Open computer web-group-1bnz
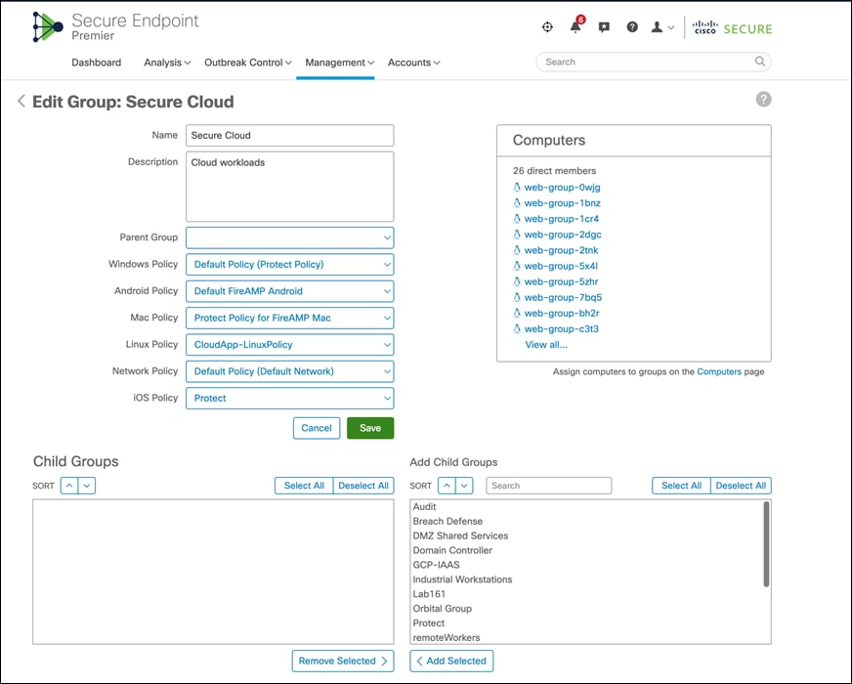852x684 pixels. [x=563, y=203]
